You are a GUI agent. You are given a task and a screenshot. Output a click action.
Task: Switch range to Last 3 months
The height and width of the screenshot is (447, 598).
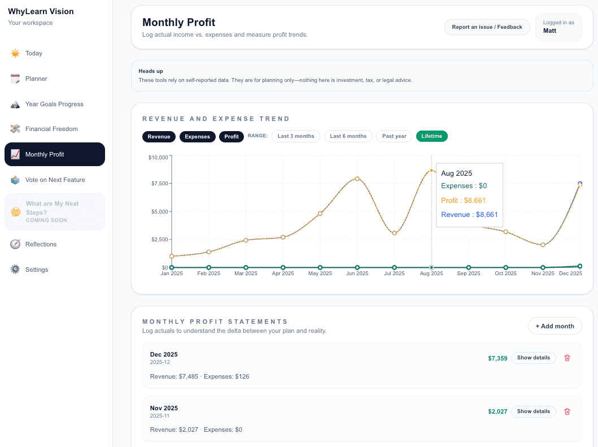tap(295, 136)
